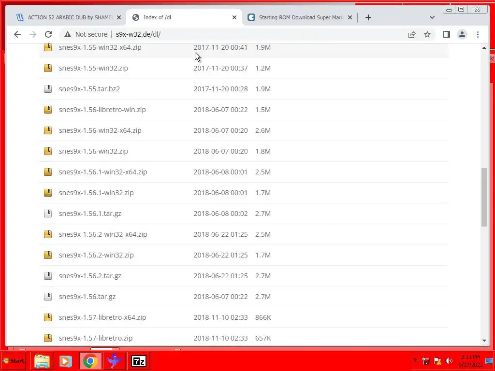Image resolution: width=495 pixels, height=371 pixels.
Task: Download snes9x-1.56.2-win32.zip
Action: [x=96, y=255]
